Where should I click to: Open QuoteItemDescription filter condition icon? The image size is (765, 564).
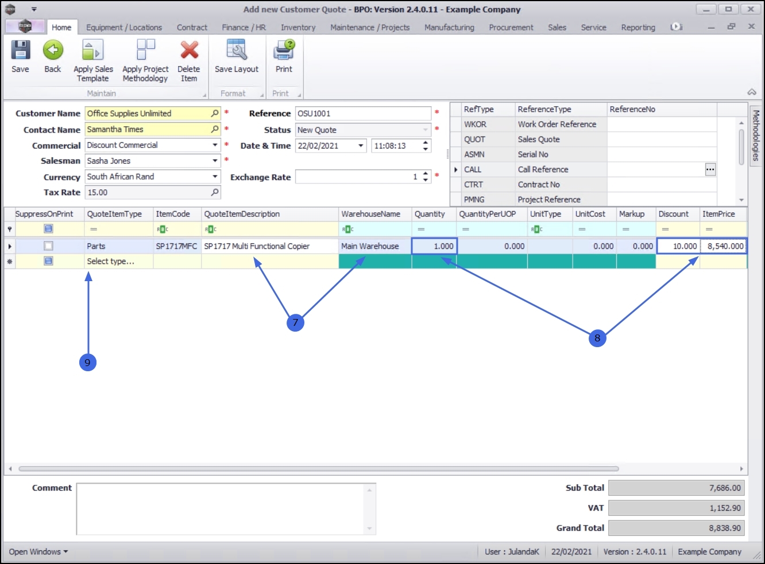[x=211, y=230]
